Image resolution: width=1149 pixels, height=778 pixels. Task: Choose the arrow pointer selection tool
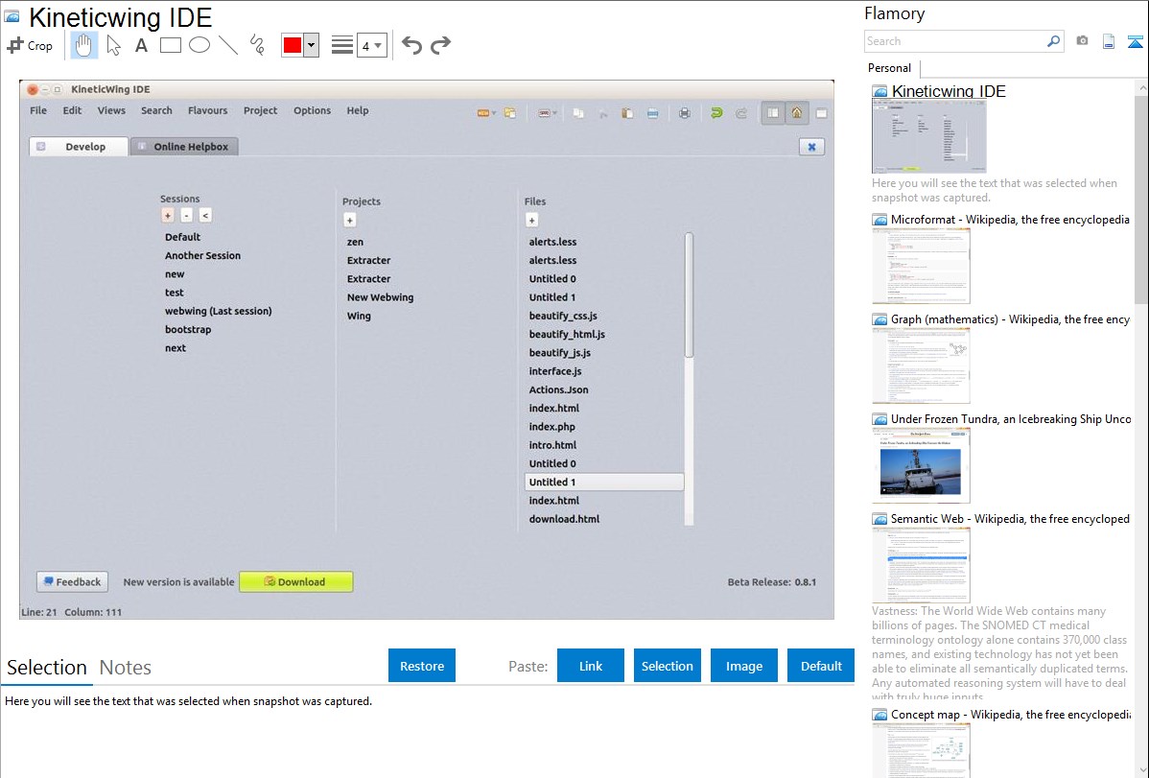click(113, 45)
